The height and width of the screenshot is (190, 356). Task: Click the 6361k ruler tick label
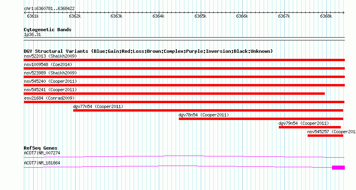(33, 16)
